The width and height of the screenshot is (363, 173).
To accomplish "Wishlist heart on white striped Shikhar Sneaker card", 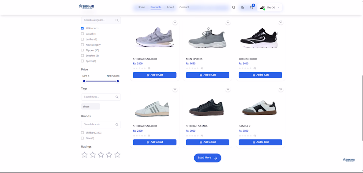I will (x=175, y=89).
